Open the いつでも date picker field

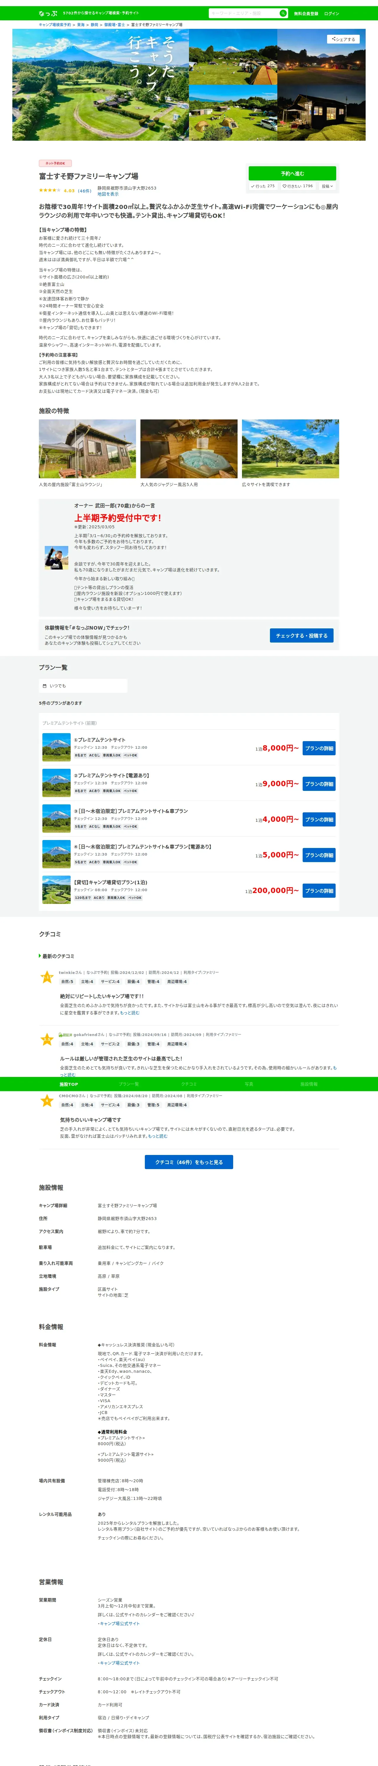83,686
